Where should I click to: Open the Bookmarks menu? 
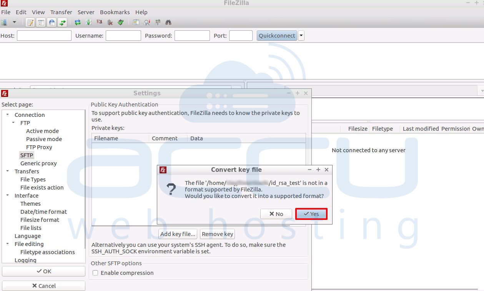[x=115, y=12]
